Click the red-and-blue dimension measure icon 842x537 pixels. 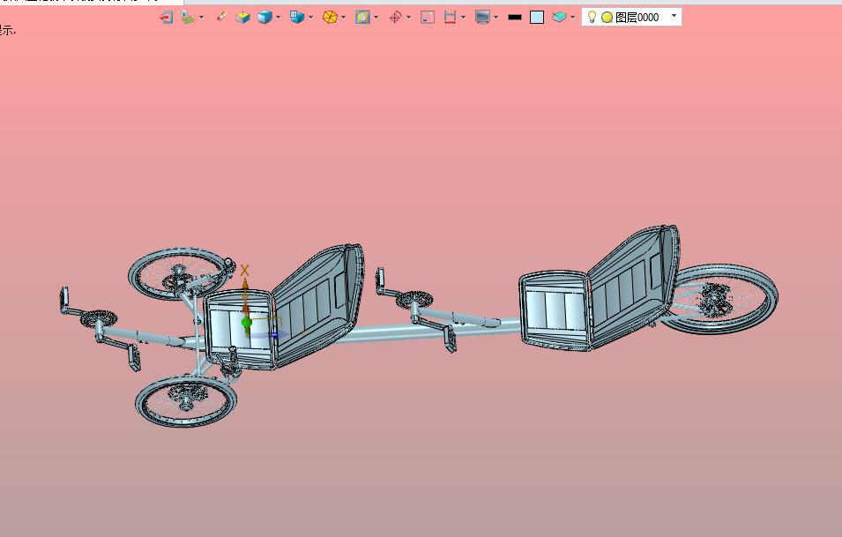coord(450,17)
